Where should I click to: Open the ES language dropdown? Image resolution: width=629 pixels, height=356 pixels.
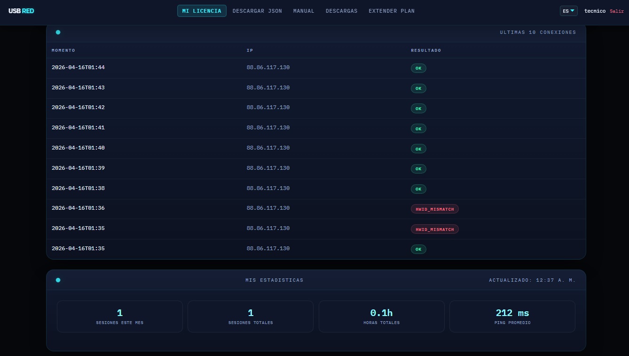click(568, 11)
